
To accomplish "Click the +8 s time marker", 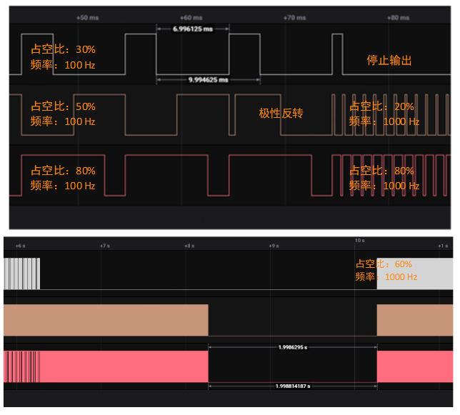I will (x=188, y=245).
